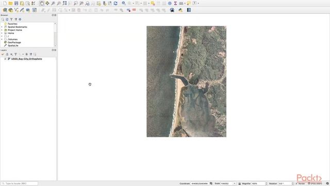330x186 pixels.
Task: Select the Identify Features tool
Action: [x=124, y=4]
